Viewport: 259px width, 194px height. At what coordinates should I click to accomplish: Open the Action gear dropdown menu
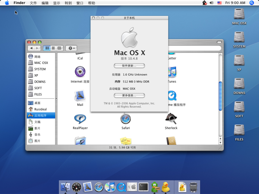coord(71,48)
